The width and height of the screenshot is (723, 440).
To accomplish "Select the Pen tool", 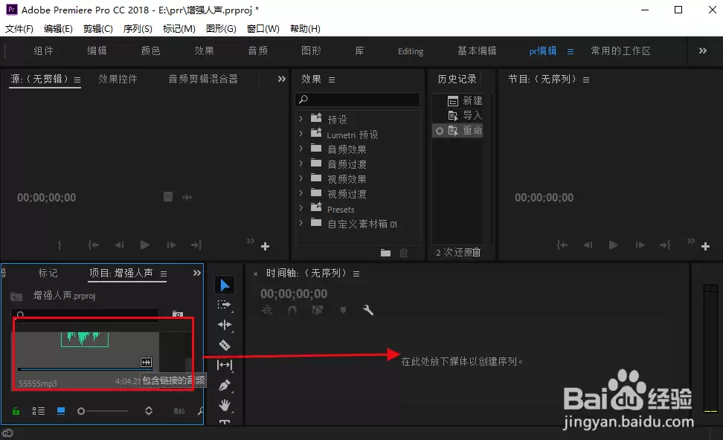I will 225,385.
